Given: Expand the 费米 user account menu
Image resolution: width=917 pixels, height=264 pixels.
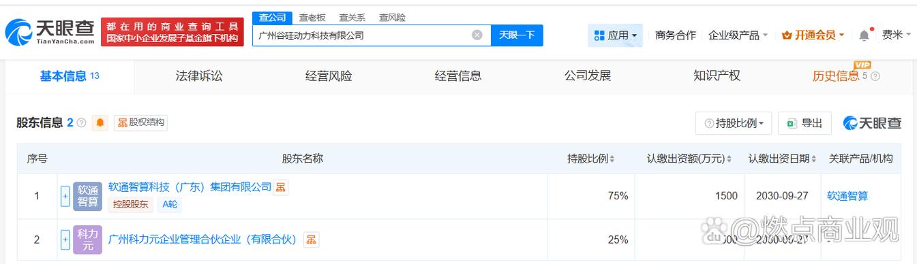Looking at the screenshot, I should [897, 35].
